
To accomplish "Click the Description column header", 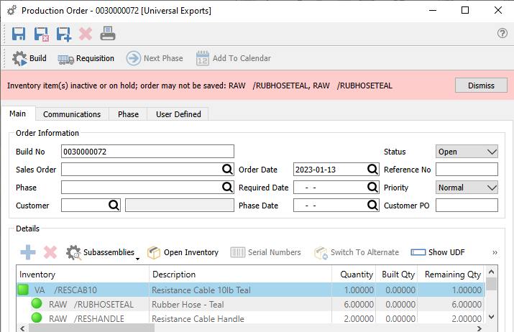I will pos(240,275).
